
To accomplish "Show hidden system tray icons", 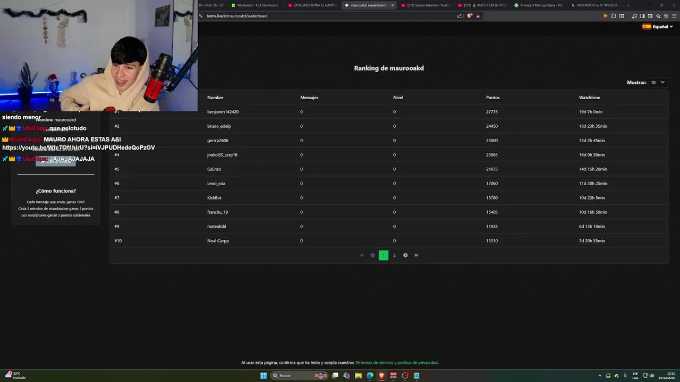I will pyautogui.click(x=600, y=376).
